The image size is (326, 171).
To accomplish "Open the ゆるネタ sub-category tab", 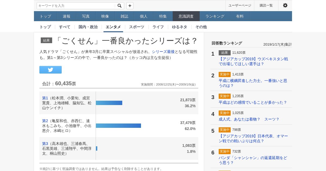I will 180,27.
